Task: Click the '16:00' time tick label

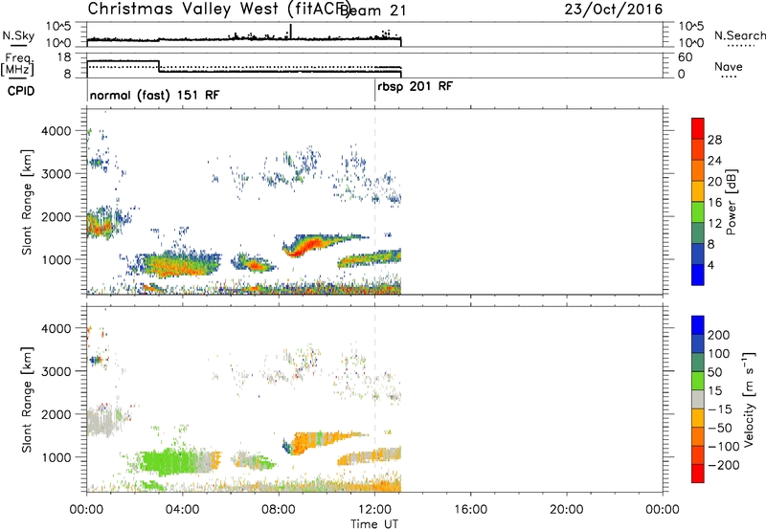Action: [x=470, y=510]
